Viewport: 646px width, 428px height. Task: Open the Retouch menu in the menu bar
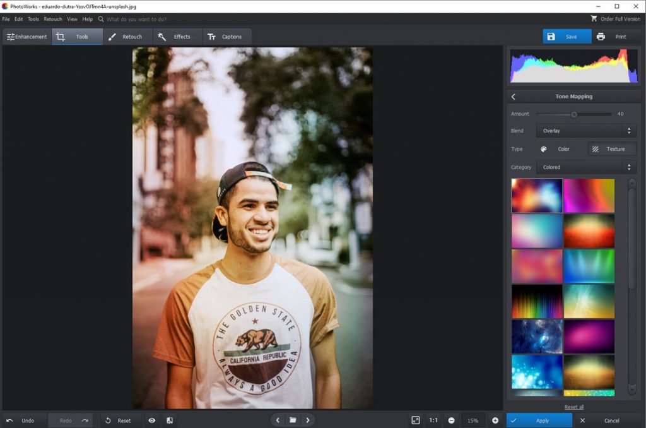point(52,19)
